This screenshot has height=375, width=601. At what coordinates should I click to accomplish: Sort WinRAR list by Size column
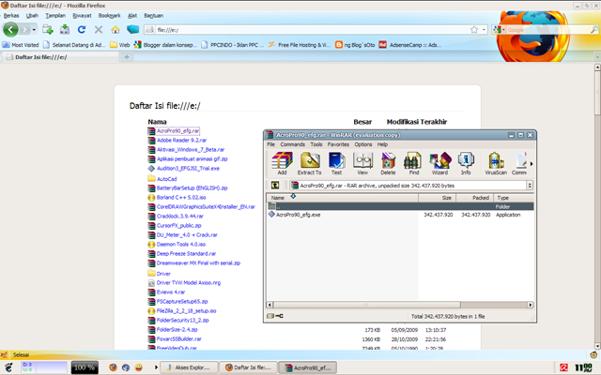tap(438, 198)
